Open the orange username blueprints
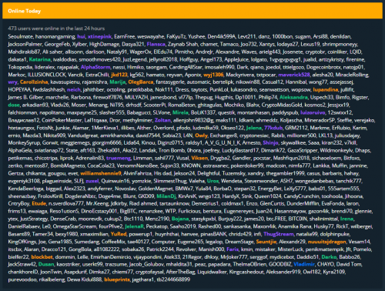Viewport: 385px width, 291px height. [x=117, y=279]
